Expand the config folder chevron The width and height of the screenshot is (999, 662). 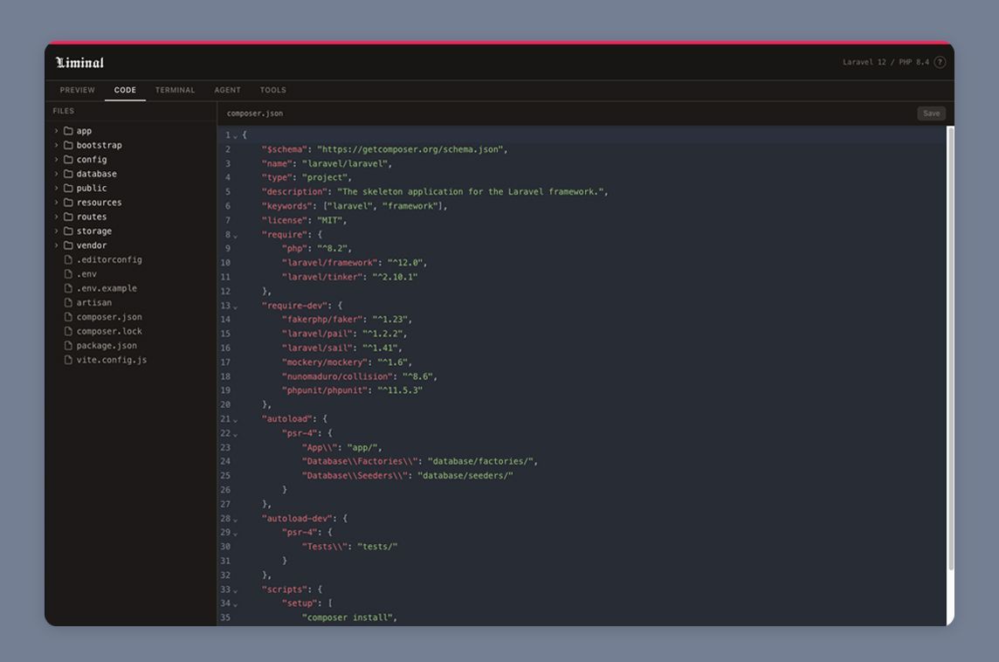pyautogui.click(x=56, y=159)
